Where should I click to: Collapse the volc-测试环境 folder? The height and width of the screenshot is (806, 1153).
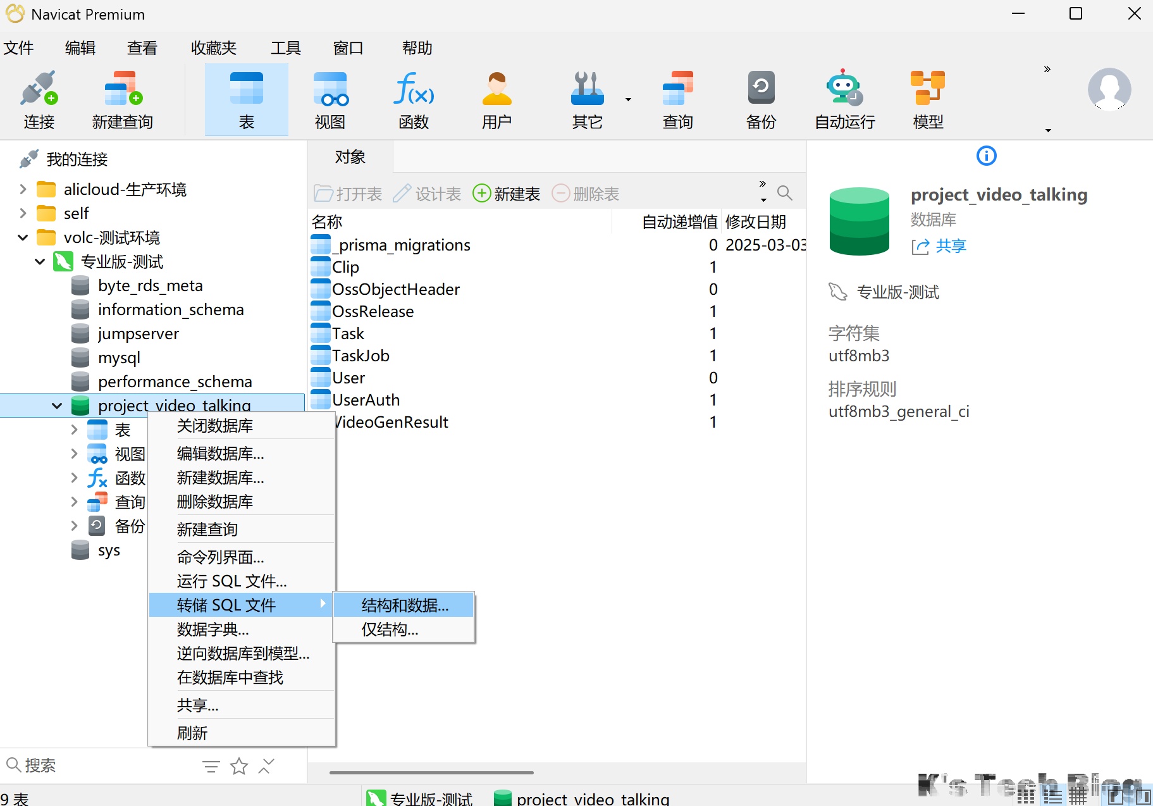click(x=23, y=237)
